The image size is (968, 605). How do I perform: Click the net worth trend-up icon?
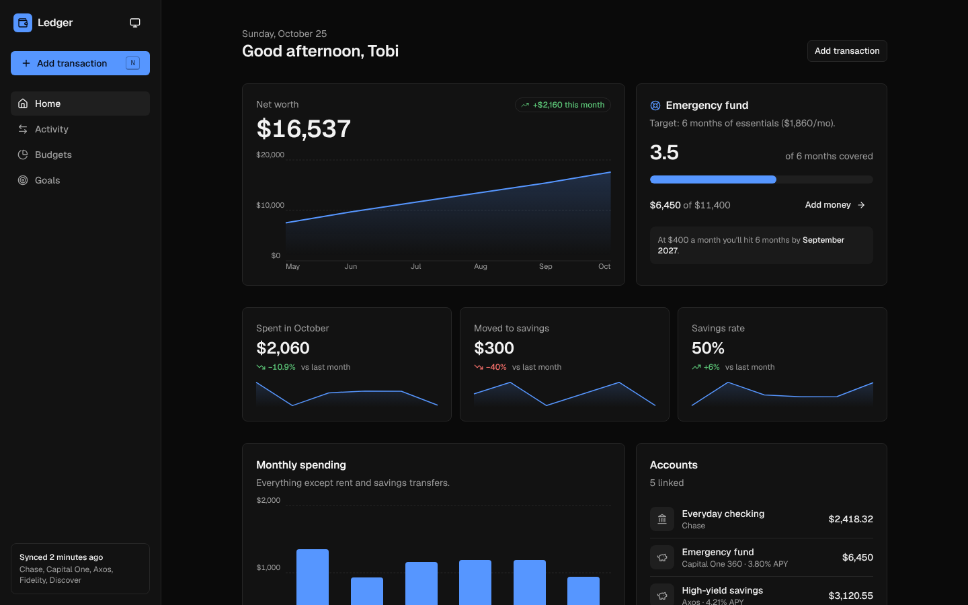(525, 105)
